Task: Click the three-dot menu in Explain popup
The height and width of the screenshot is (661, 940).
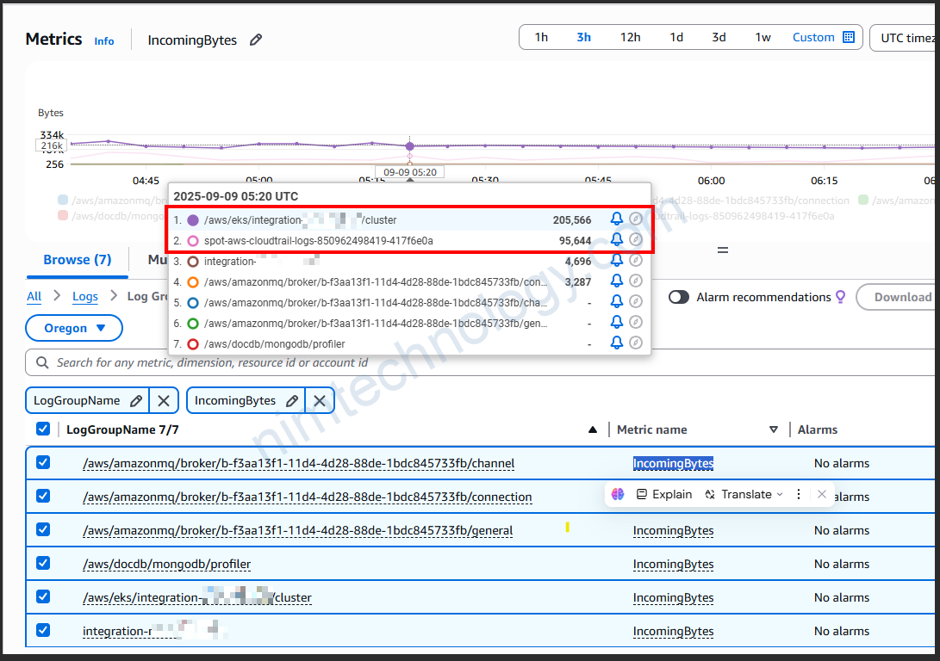Action: pos(799,494)
